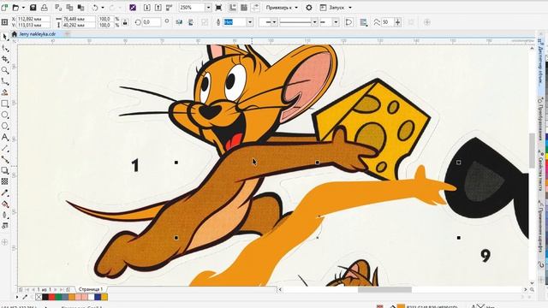Select the Transparency tool
This screenshot has height=308, width=548.
tap(5, 181)
